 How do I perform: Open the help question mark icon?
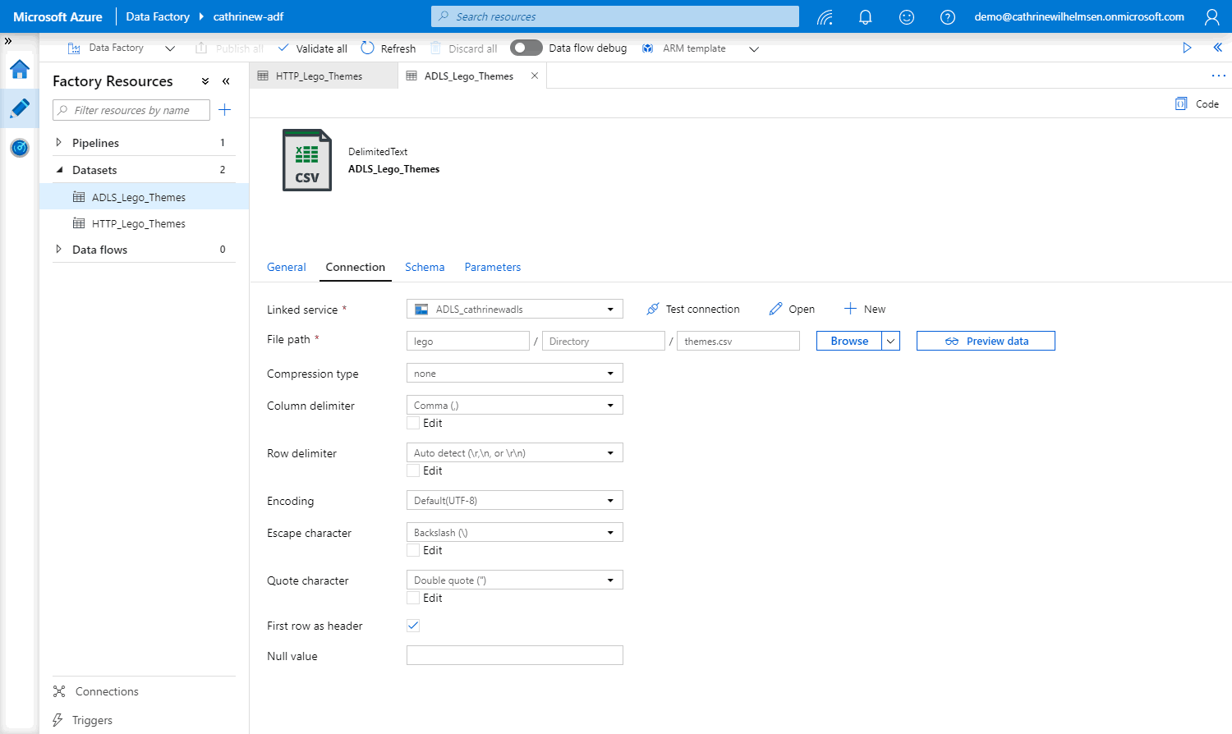point(947,17)
